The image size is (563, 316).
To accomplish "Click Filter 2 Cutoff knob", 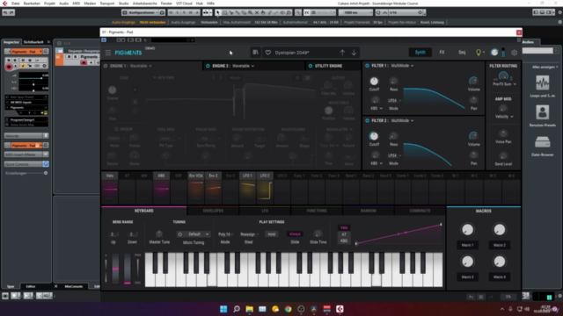I will tap(374, 136).
